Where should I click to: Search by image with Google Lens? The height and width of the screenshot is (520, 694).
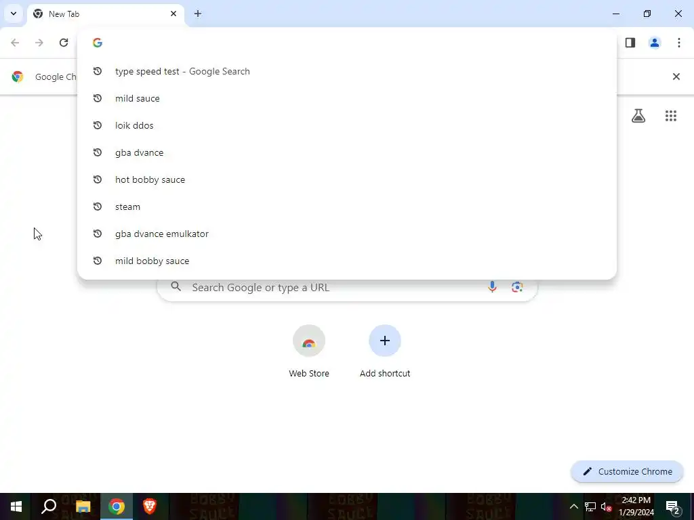[x=517, y=287]
